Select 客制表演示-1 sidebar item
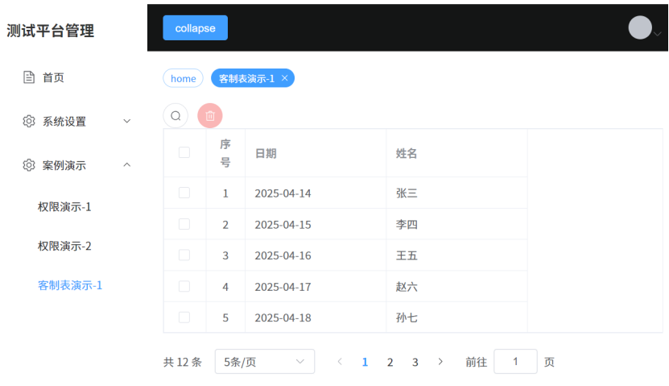This screenshot has width=669, height=386. 70,285
